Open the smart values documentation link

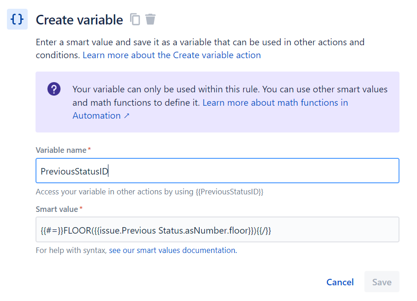[173, 251]
